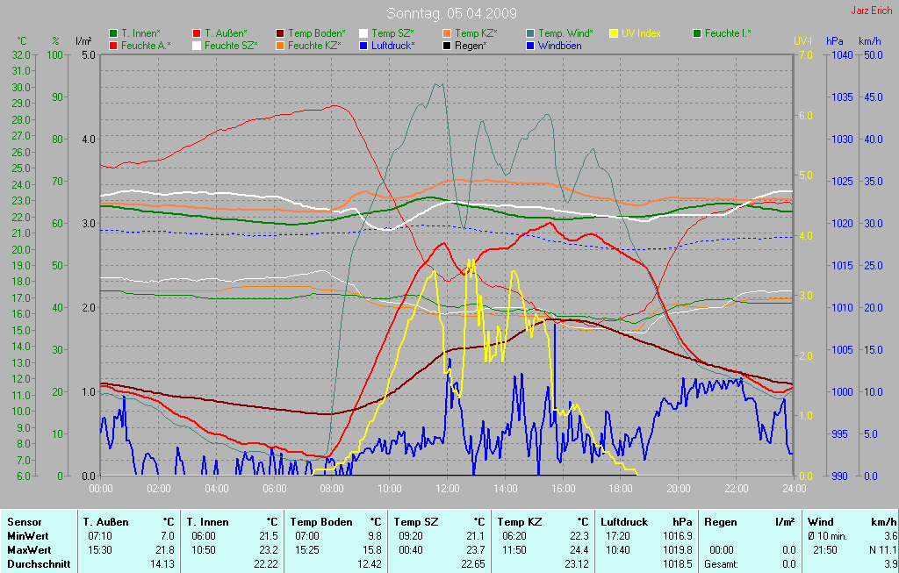Click the 08:00 time axis label
Screen dimensions: 899x573
point(332,489)
